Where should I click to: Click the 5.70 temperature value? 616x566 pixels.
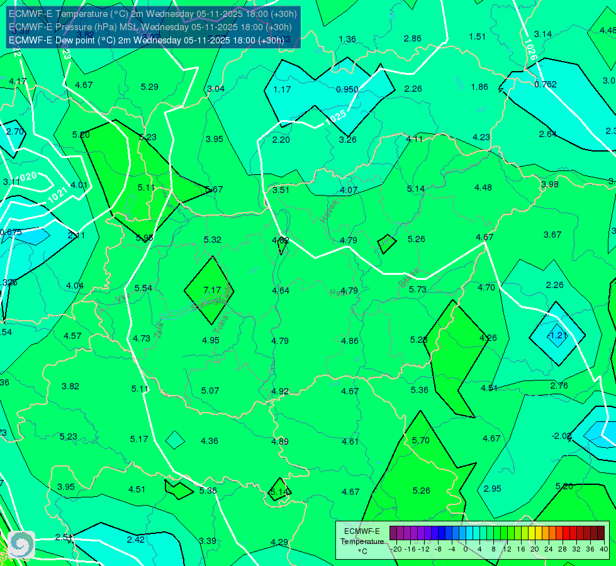[x=421, y=440]
